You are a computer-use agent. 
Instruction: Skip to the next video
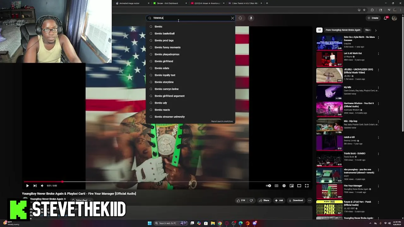pos(35,186)
